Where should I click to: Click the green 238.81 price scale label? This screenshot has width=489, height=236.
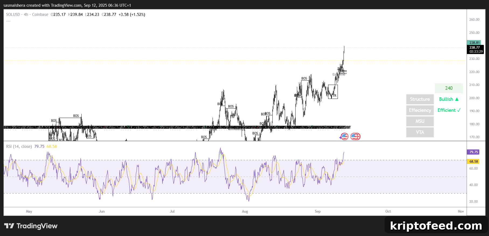pyautogui.click(x=474, y=42)
